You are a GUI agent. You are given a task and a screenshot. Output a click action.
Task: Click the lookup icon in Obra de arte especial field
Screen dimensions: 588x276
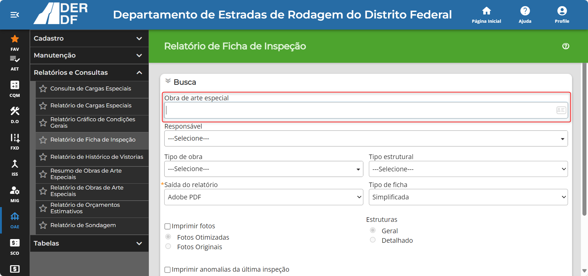pyautogui.click(x=561, y=110)
